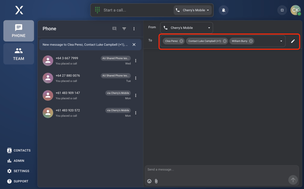Start a new message icon in Phone header

114,29
